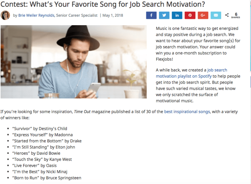251x184 pixels.
Task: Click "Survivor" by Destiny's Child list item
Action: click(x=39, y=128)
